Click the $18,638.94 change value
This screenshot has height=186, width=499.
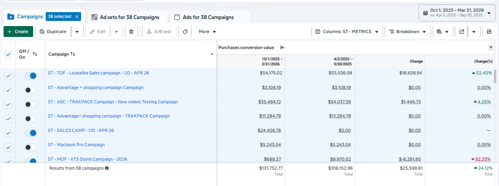[410, 73]
